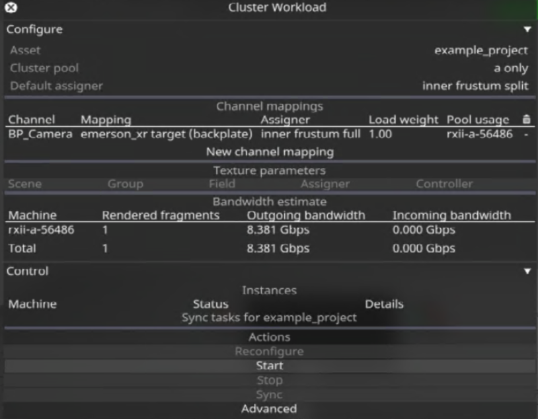Change Default assigner 'inner frustum split'
The width and height of the screenshot is (538, 419).
(475, 86)
